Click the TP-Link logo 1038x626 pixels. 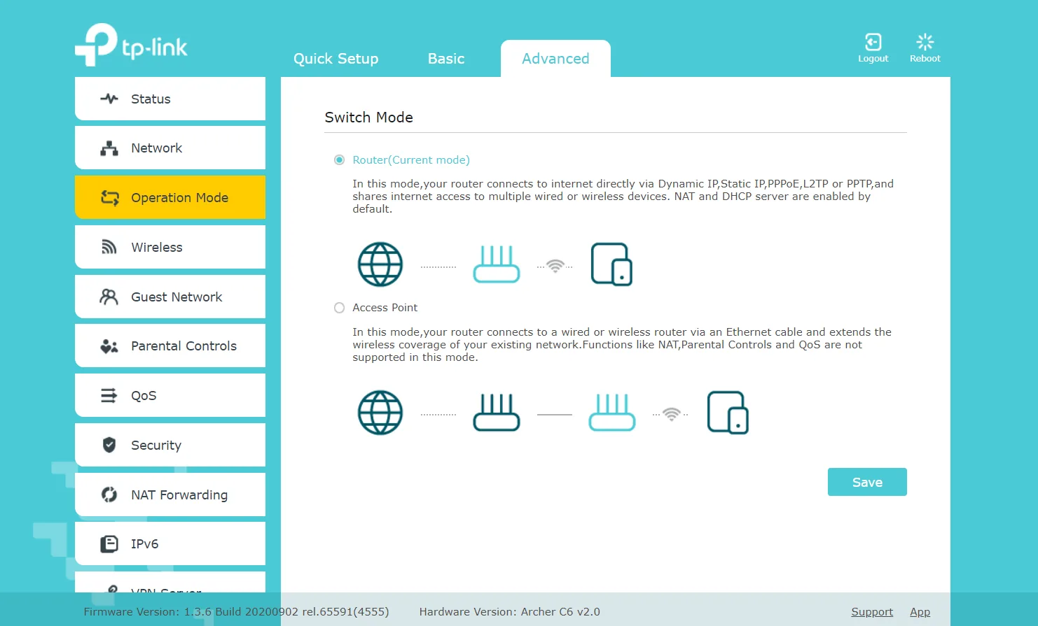coord(132,45)
